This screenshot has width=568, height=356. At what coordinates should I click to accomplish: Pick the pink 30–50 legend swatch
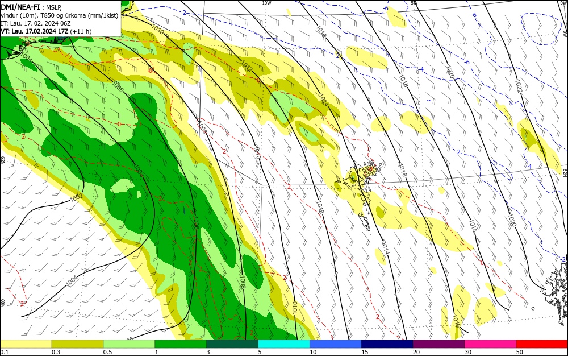click(x=491, y=344)
